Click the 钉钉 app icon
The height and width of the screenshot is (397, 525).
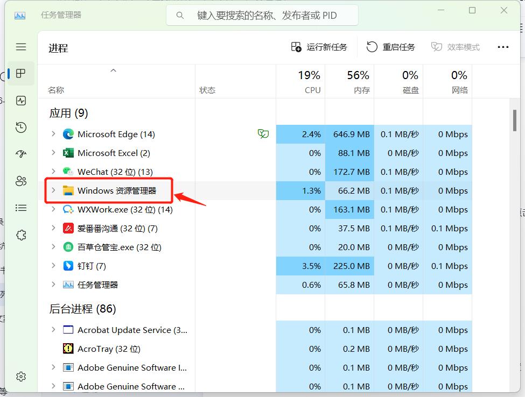tap(68, 266)
